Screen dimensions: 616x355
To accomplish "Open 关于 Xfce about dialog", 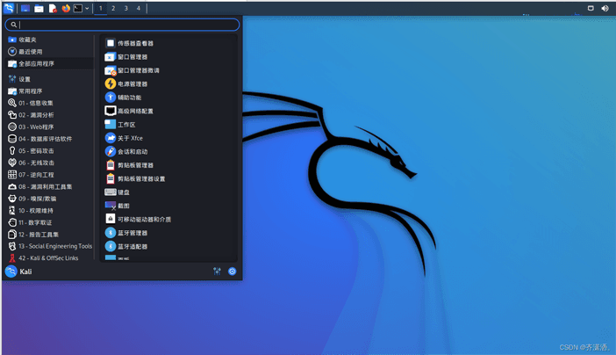I will pos(169,138).
